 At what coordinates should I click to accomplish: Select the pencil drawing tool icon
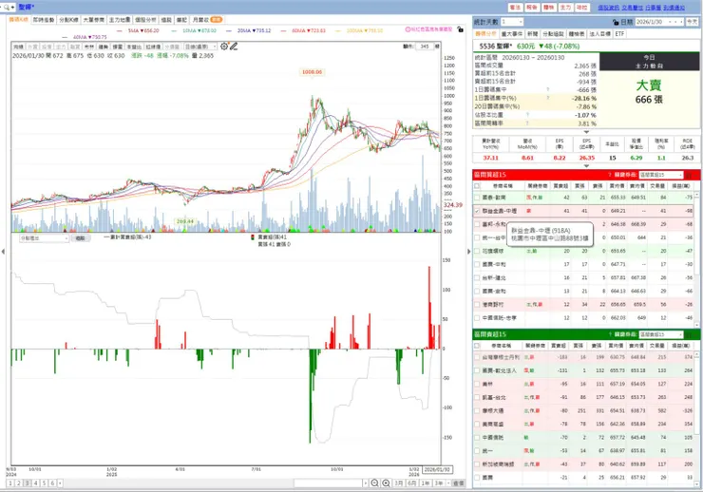(234, 47)
